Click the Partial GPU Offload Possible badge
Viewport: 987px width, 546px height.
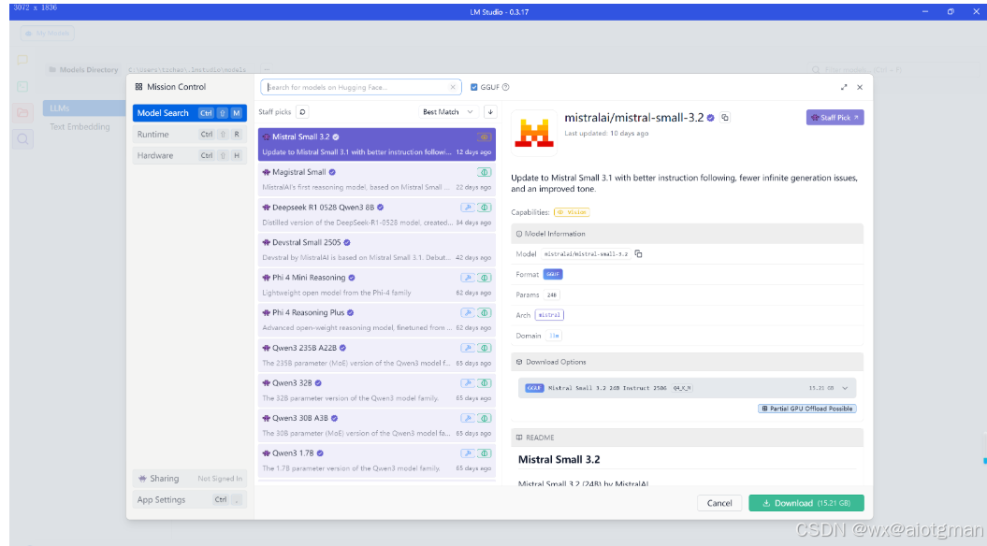tap(807, 409)
